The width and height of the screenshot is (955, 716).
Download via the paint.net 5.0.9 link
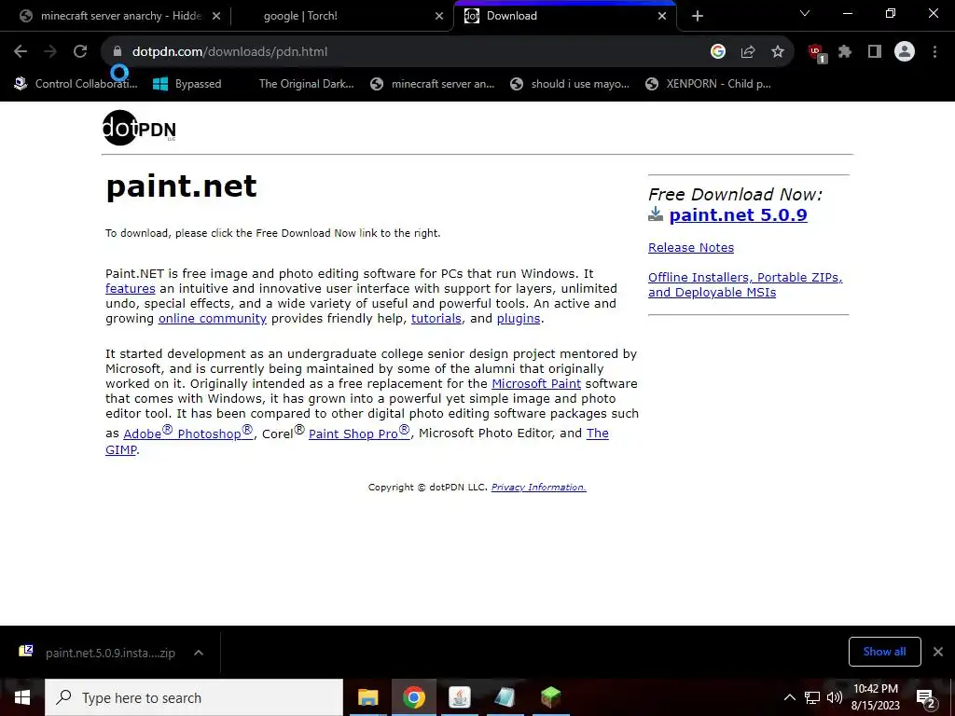click(739, 215)
